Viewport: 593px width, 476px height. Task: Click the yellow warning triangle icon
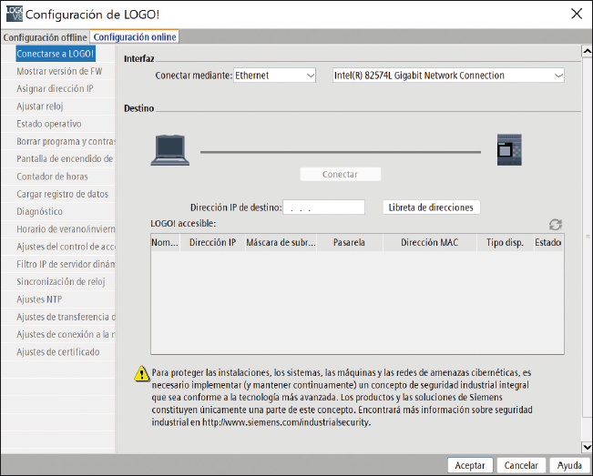[141, 373]
